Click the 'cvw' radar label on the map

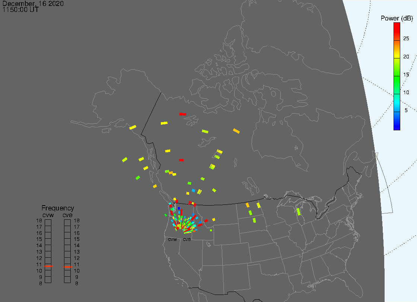pos(172,239)
